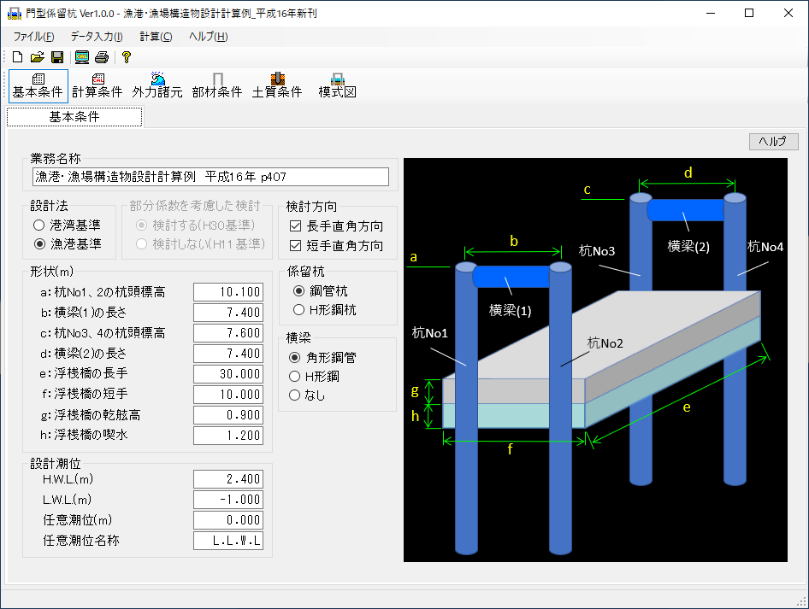
Task: Click the c: 杭No3、4の杭頭標高 field
Action: [x=228, y=333]
